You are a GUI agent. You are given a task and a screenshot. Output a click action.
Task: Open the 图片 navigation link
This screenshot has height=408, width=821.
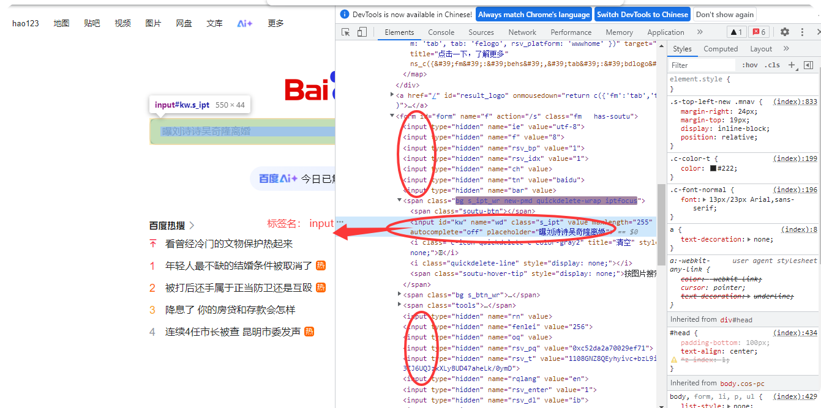point(153,23)
